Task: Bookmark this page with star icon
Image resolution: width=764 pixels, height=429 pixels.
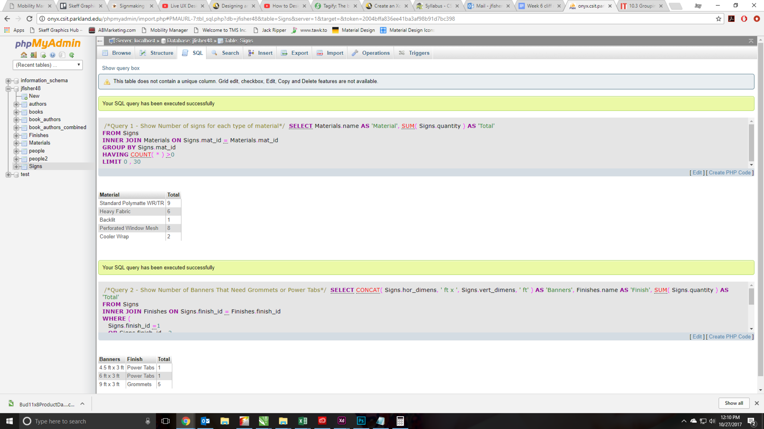Action: pos(718,19)
